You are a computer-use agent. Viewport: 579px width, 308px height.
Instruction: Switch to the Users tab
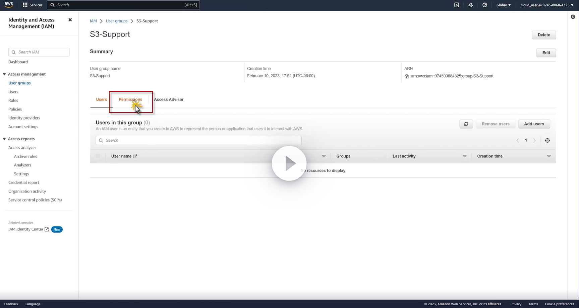pos(102,99)
